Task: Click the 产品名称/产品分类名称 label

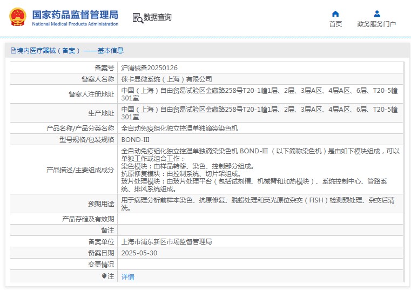Action: [x=80, y=128]
